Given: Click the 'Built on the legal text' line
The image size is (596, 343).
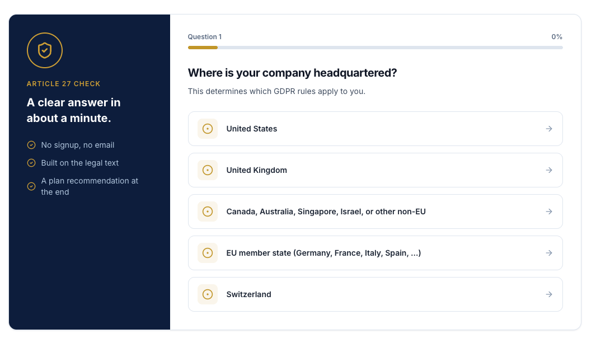Looking at the screenshot, I should (x=80, y=163).
